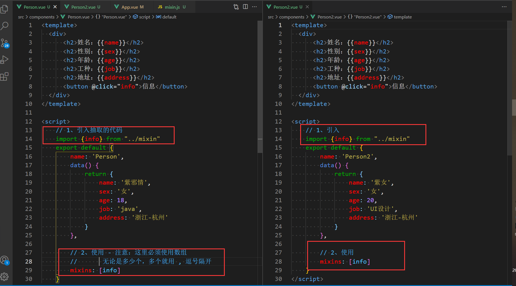Screen dimensions: 516x286
Task: Open Source Control view with 28 changes
Action: tap(5, 43)
